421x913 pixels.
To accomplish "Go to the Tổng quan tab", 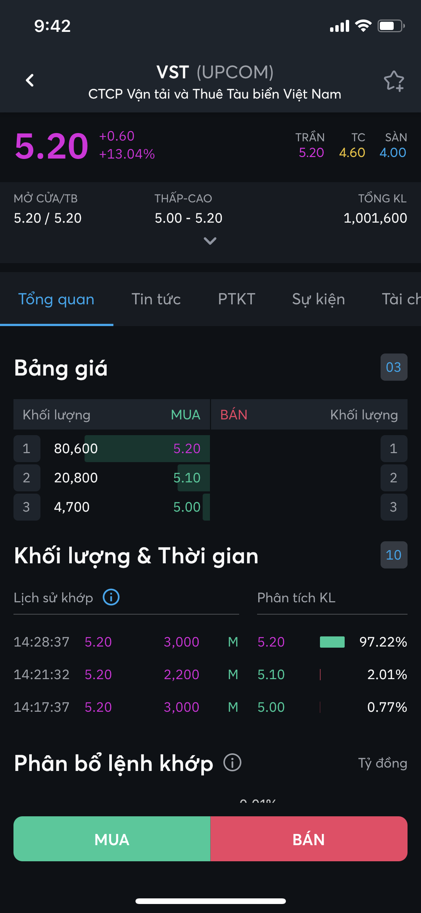I will tap(57, 299).
